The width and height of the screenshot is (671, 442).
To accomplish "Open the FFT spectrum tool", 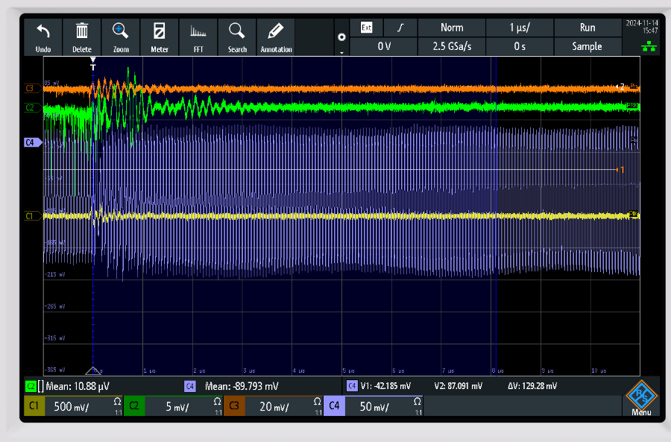I will tap(198, 37).
